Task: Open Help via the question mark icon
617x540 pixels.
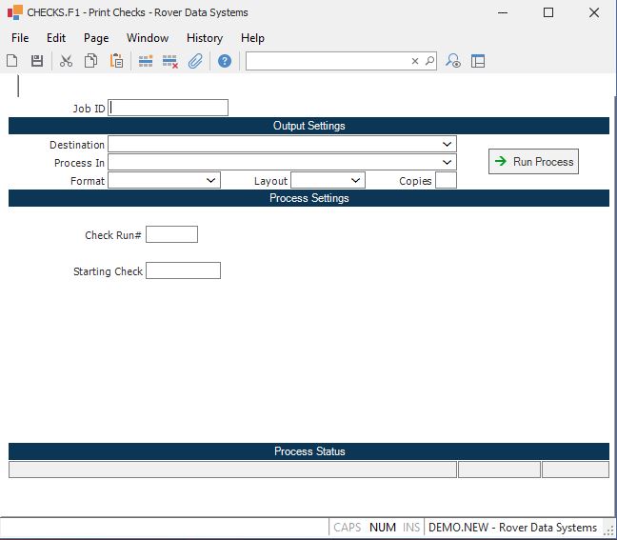Action: click(x=225, y=61)
